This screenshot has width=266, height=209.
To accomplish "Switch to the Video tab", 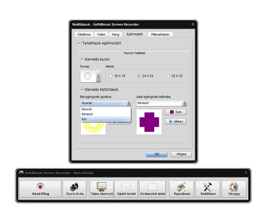I will pos(101,34).
